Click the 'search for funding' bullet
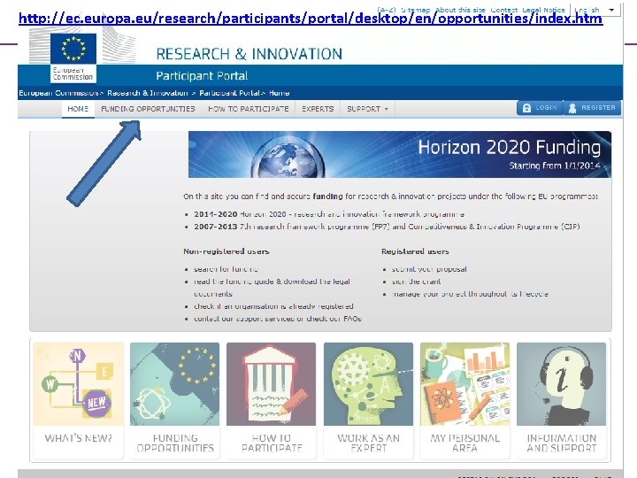 coord(226,269)
